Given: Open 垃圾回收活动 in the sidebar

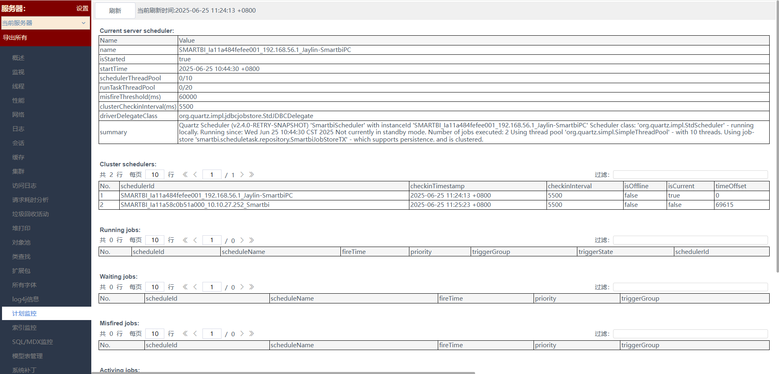Looking at the screenshot, I should [x=30, y=214].
